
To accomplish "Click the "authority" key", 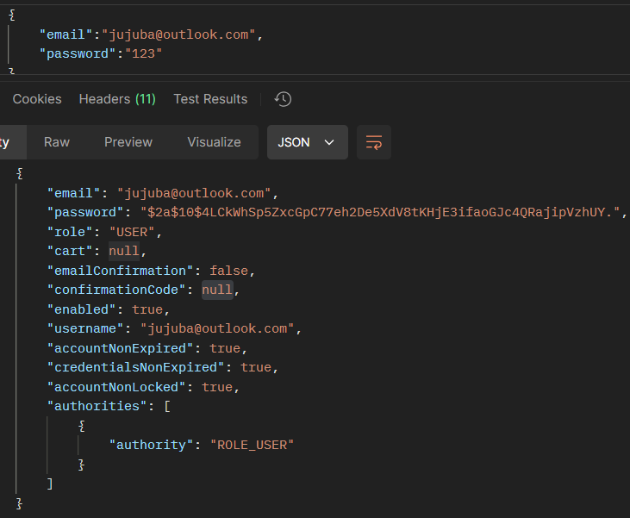I will (151, 445).
